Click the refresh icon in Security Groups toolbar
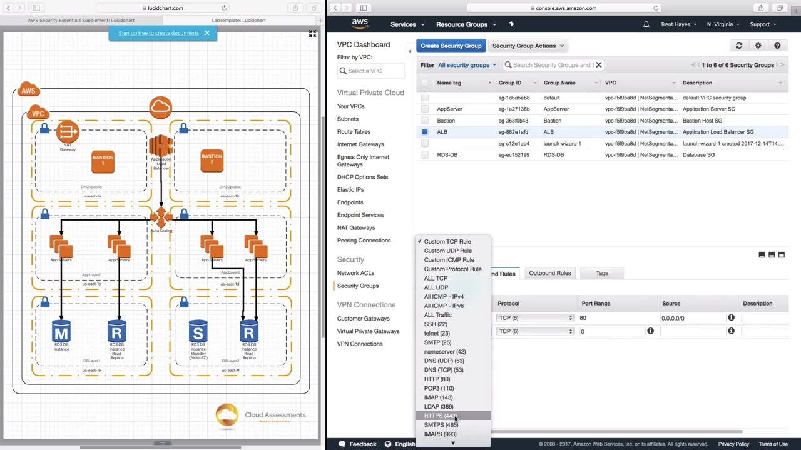Image resolution: width=801 pixels, height=450 pixels. point(738,46)
